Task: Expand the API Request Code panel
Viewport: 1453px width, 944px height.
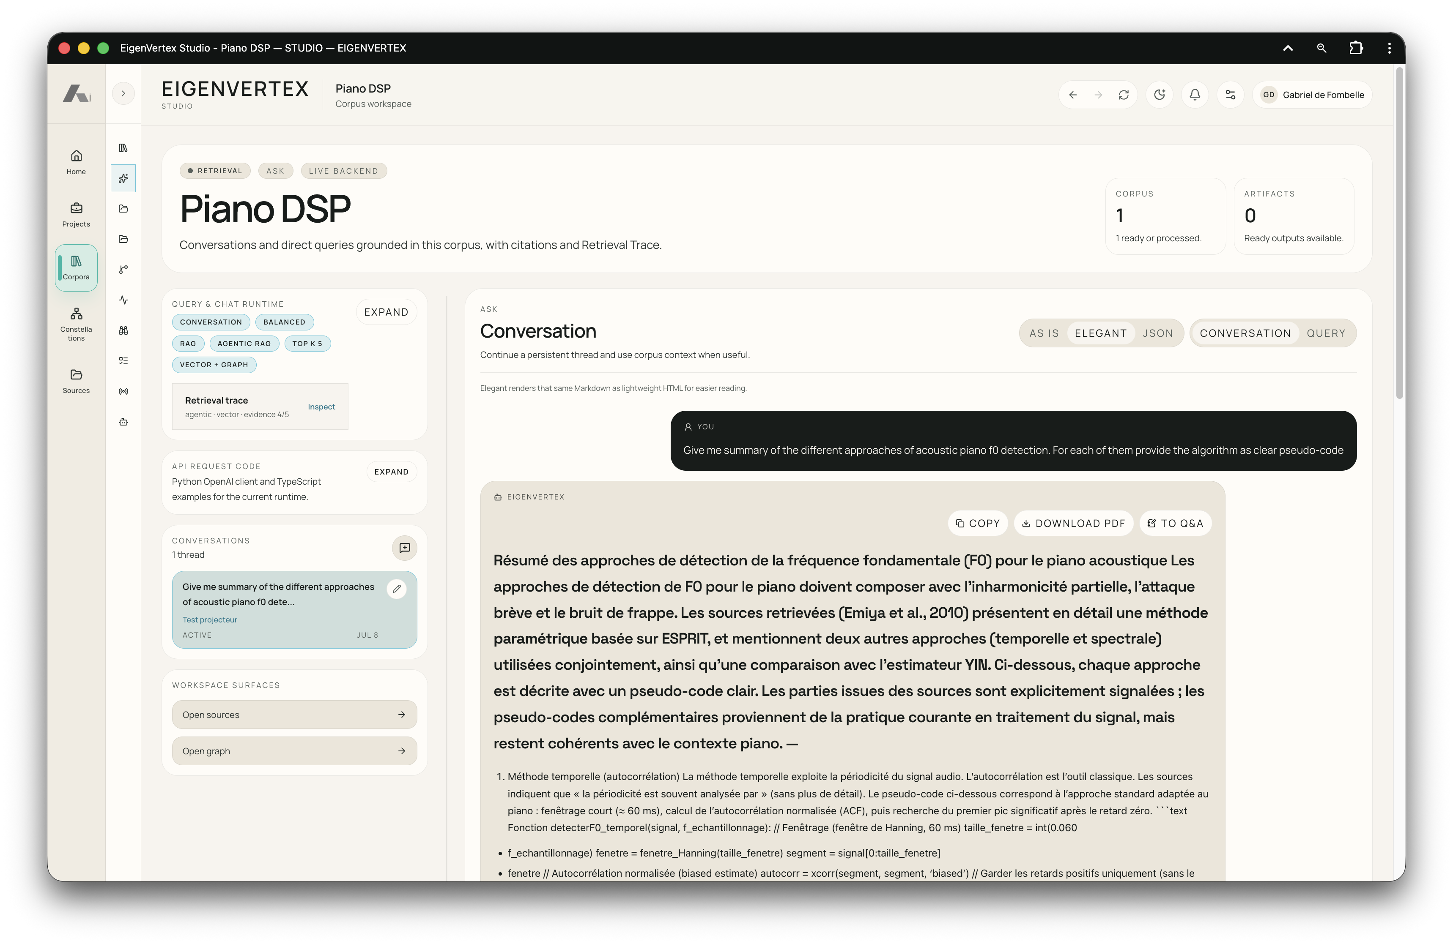Action: tap(391, 472)
